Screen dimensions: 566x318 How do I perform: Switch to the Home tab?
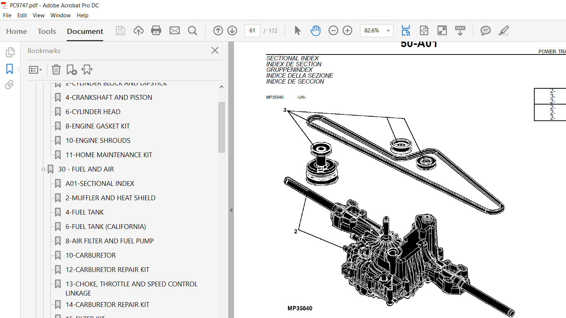[17, 31]
